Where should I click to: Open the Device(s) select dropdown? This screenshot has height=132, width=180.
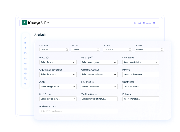(x=141, y=74)
